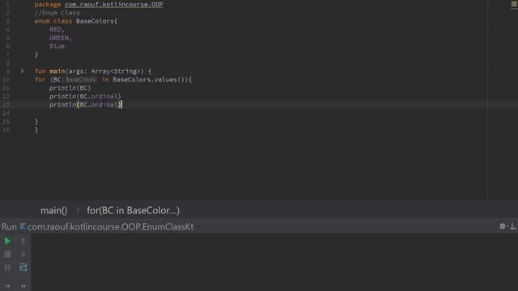
Task: Jump down the stack trace
Action: [x=23, y=254]
